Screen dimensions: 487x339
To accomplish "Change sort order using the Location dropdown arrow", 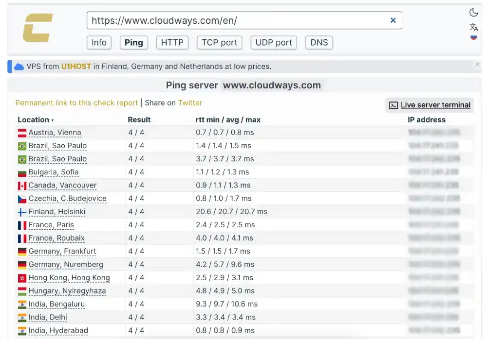I will (x=51, y=119).
